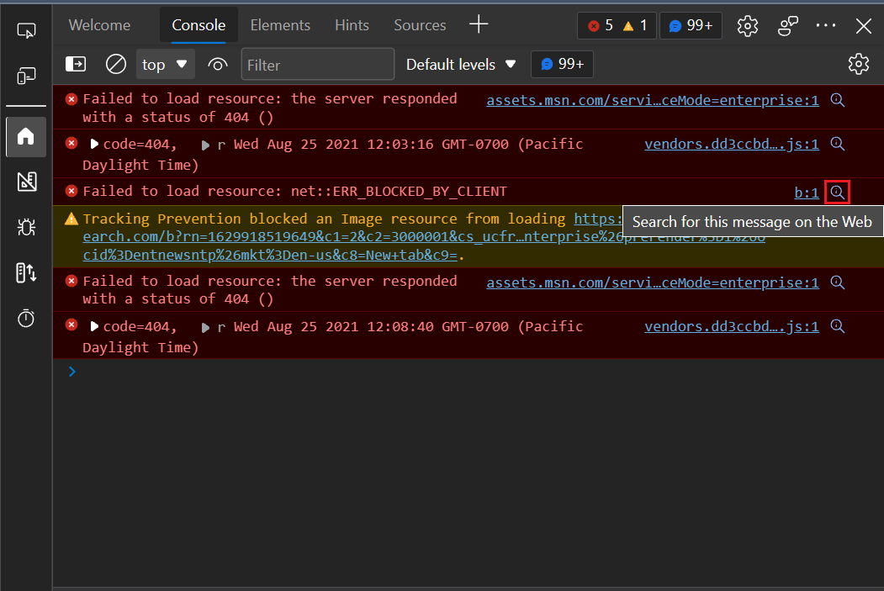This screenshot has width=884, height=591.
Task: Show the console sidebar panel
Action: click(76, 63)
